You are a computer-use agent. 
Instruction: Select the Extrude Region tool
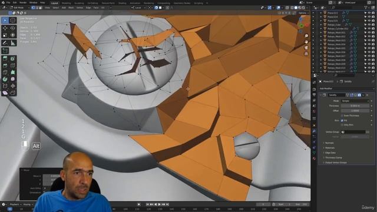(5, 58)
